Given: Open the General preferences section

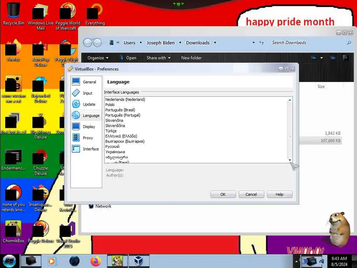Looking at the screenshot, I should [x=86, y=82].
